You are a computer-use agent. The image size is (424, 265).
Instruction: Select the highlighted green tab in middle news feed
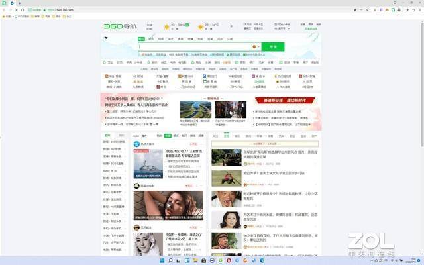coord(168,136)
